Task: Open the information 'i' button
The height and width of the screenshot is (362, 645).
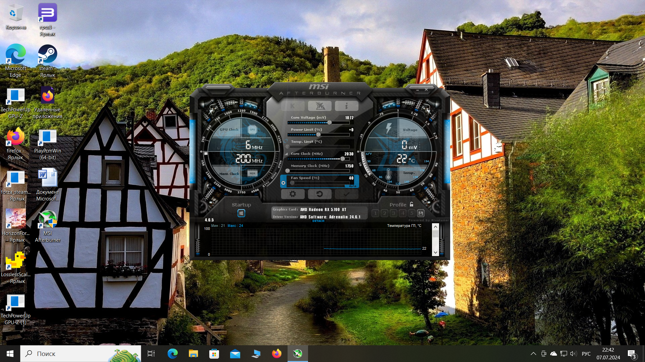Action: [x=346, y=106]
